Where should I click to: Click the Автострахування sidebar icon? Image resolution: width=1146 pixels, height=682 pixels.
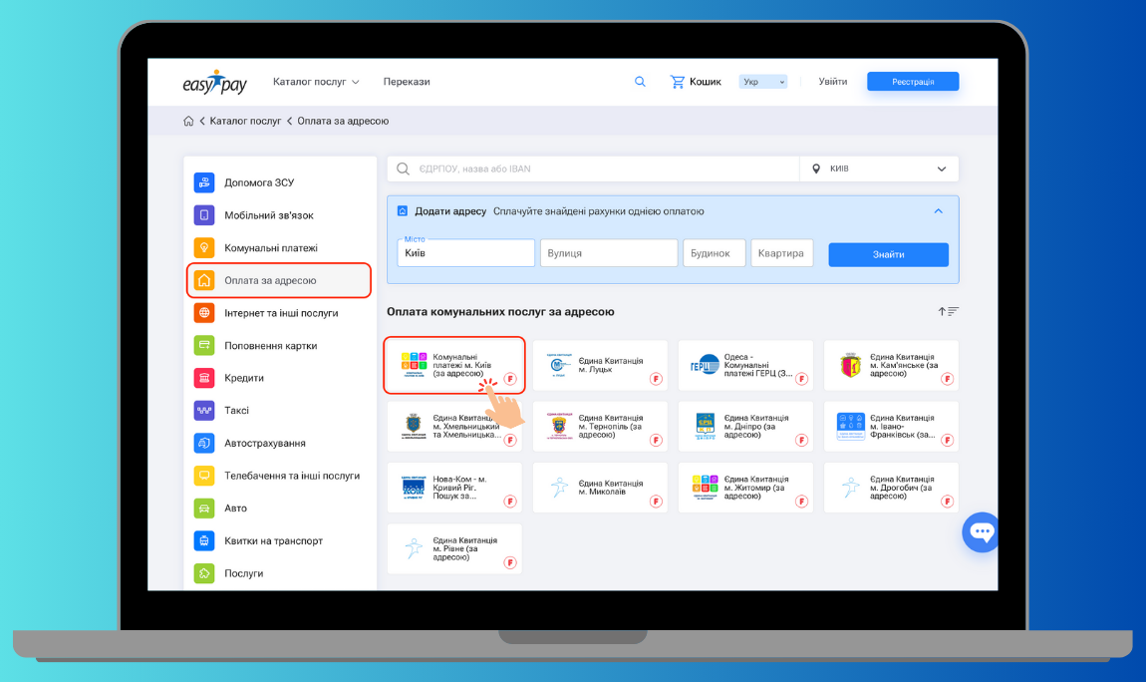pyautogui.click(x=204, y=443)
